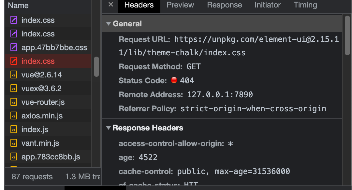Click the red 404 status indicator
Viewport: 352px width, 190px height.
click(x=174, y=80)
